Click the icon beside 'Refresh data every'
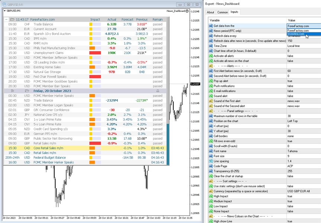This screenshot has width=321, height=223. [x=211, y=36]
